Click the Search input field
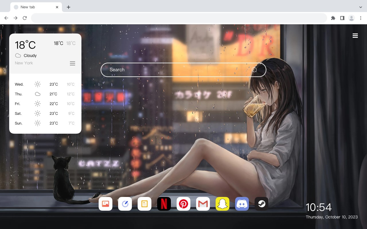367x229 pixels. pos(183,70)
